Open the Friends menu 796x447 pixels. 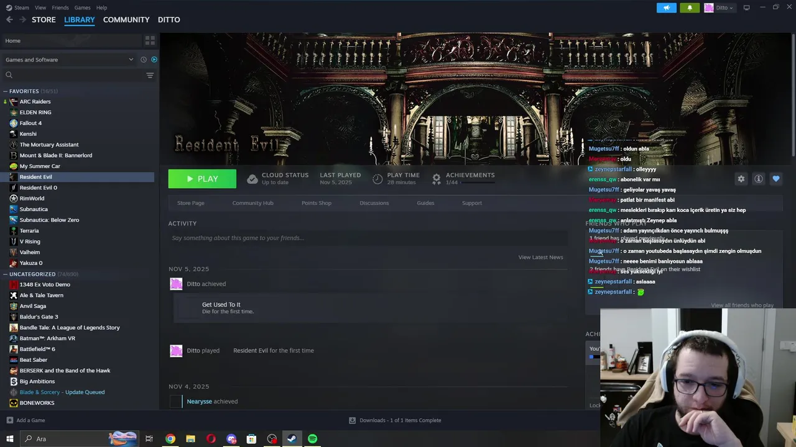[x=60, y=7]
